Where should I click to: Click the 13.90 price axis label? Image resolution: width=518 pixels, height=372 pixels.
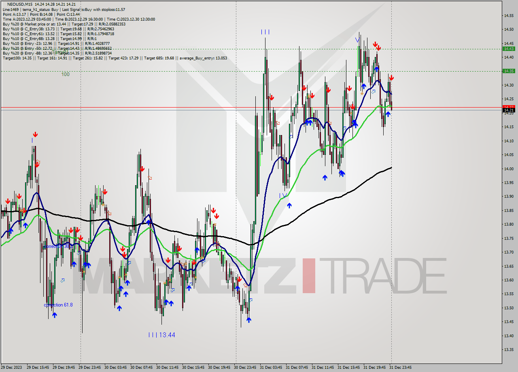click(509, 197)
